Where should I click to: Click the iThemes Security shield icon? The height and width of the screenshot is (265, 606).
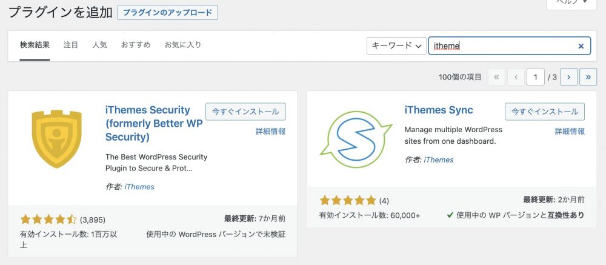tap(57, 139)
